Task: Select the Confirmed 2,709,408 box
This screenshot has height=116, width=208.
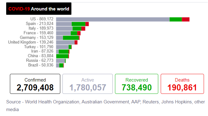Action: [35, 84]
